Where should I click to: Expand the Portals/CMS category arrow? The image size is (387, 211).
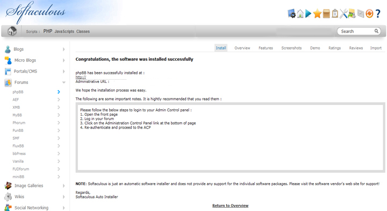[x=63, y=72]
